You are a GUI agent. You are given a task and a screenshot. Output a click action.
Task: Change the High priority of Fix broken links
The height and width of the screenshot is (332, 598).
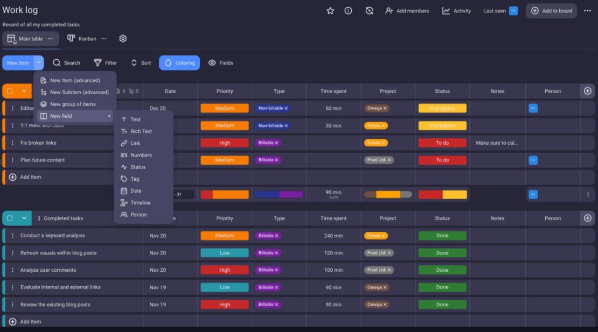point(225,143)
